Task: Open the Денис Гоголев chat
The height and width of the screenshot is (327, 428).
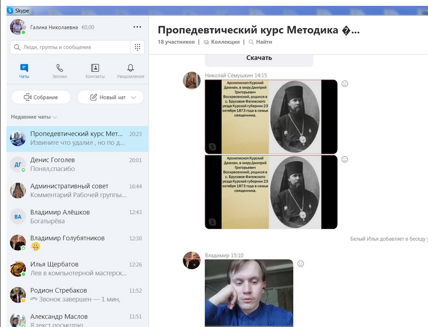Action: pos(78,165)
